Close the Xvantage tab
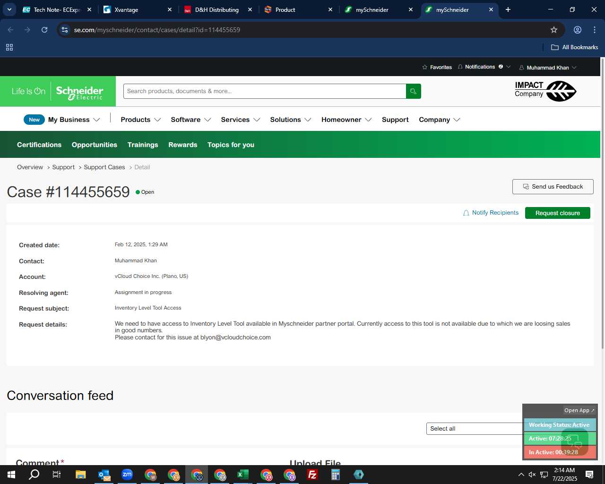 (x=170, y=9)
